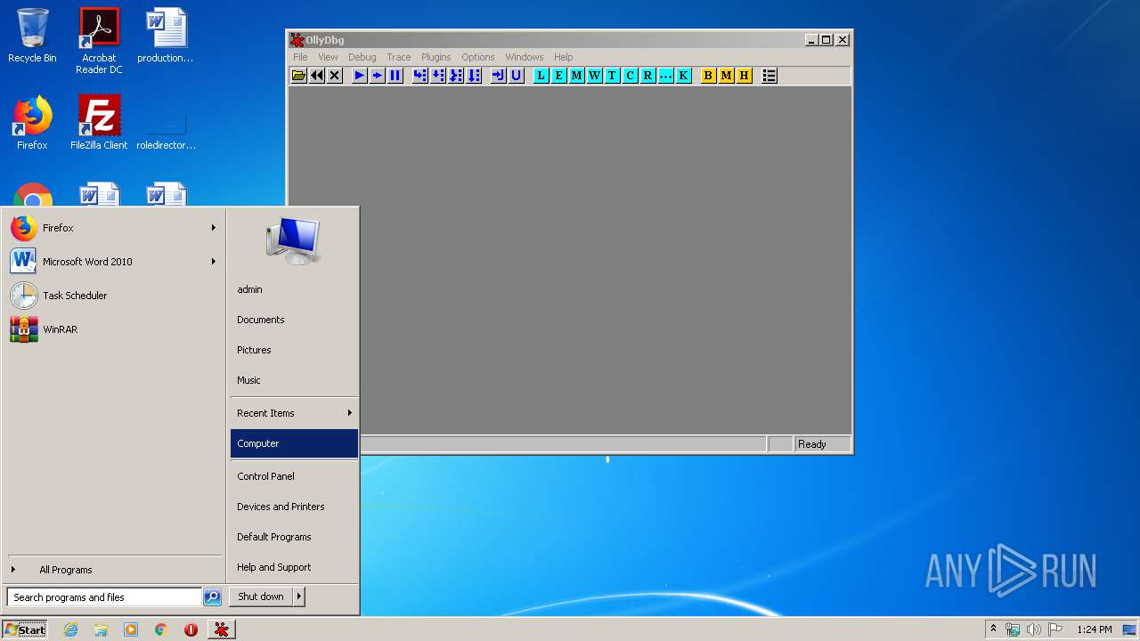
Task: Show executable modules with the E icon
Action: pyautogui.click(x=558, y=76)
